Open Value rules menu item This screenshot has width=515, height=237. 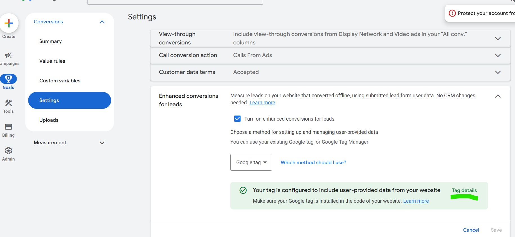tap(52, 61)
